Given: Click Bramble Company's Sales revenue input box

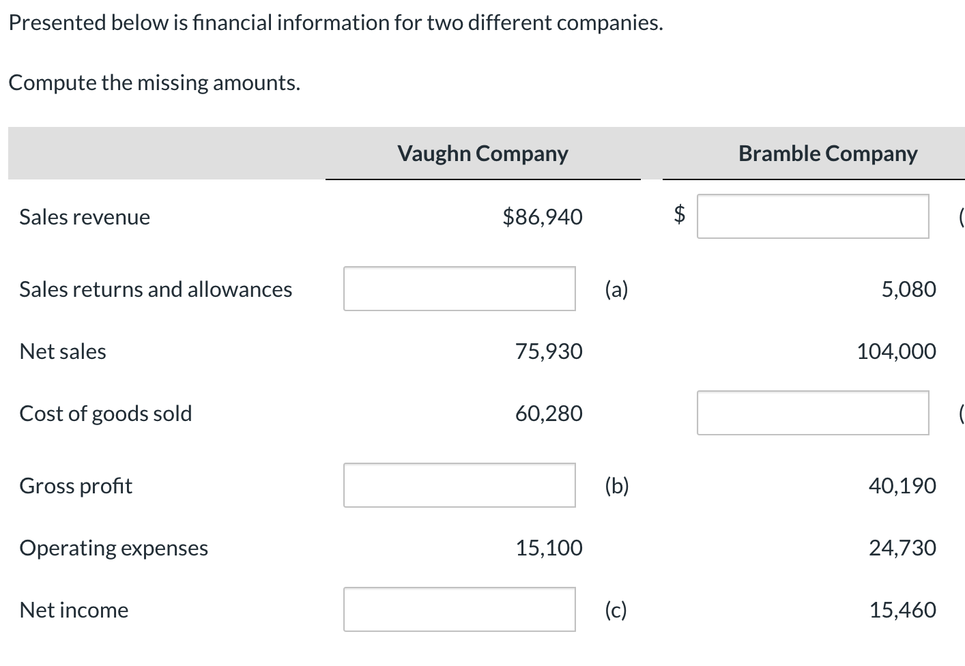Looking at the screenshot, I should pos(812,216).
